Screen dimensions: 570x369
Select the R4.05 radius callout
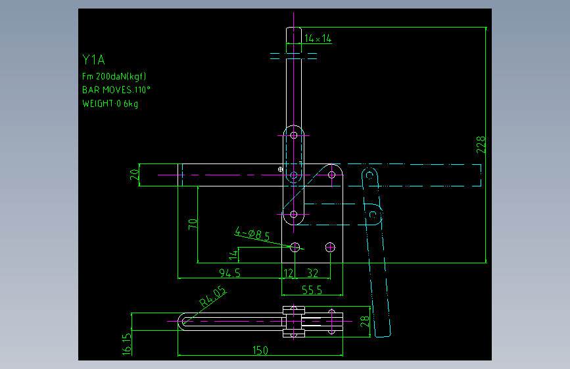click(x=212, y=297)
